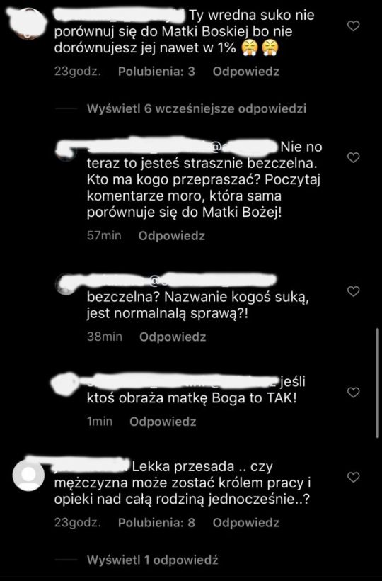This screenshot has height=581, width=382.
Task: Expand "Wyświetl 6 wcześniejsze odpowiedzi"
Action: click(197, 109)
